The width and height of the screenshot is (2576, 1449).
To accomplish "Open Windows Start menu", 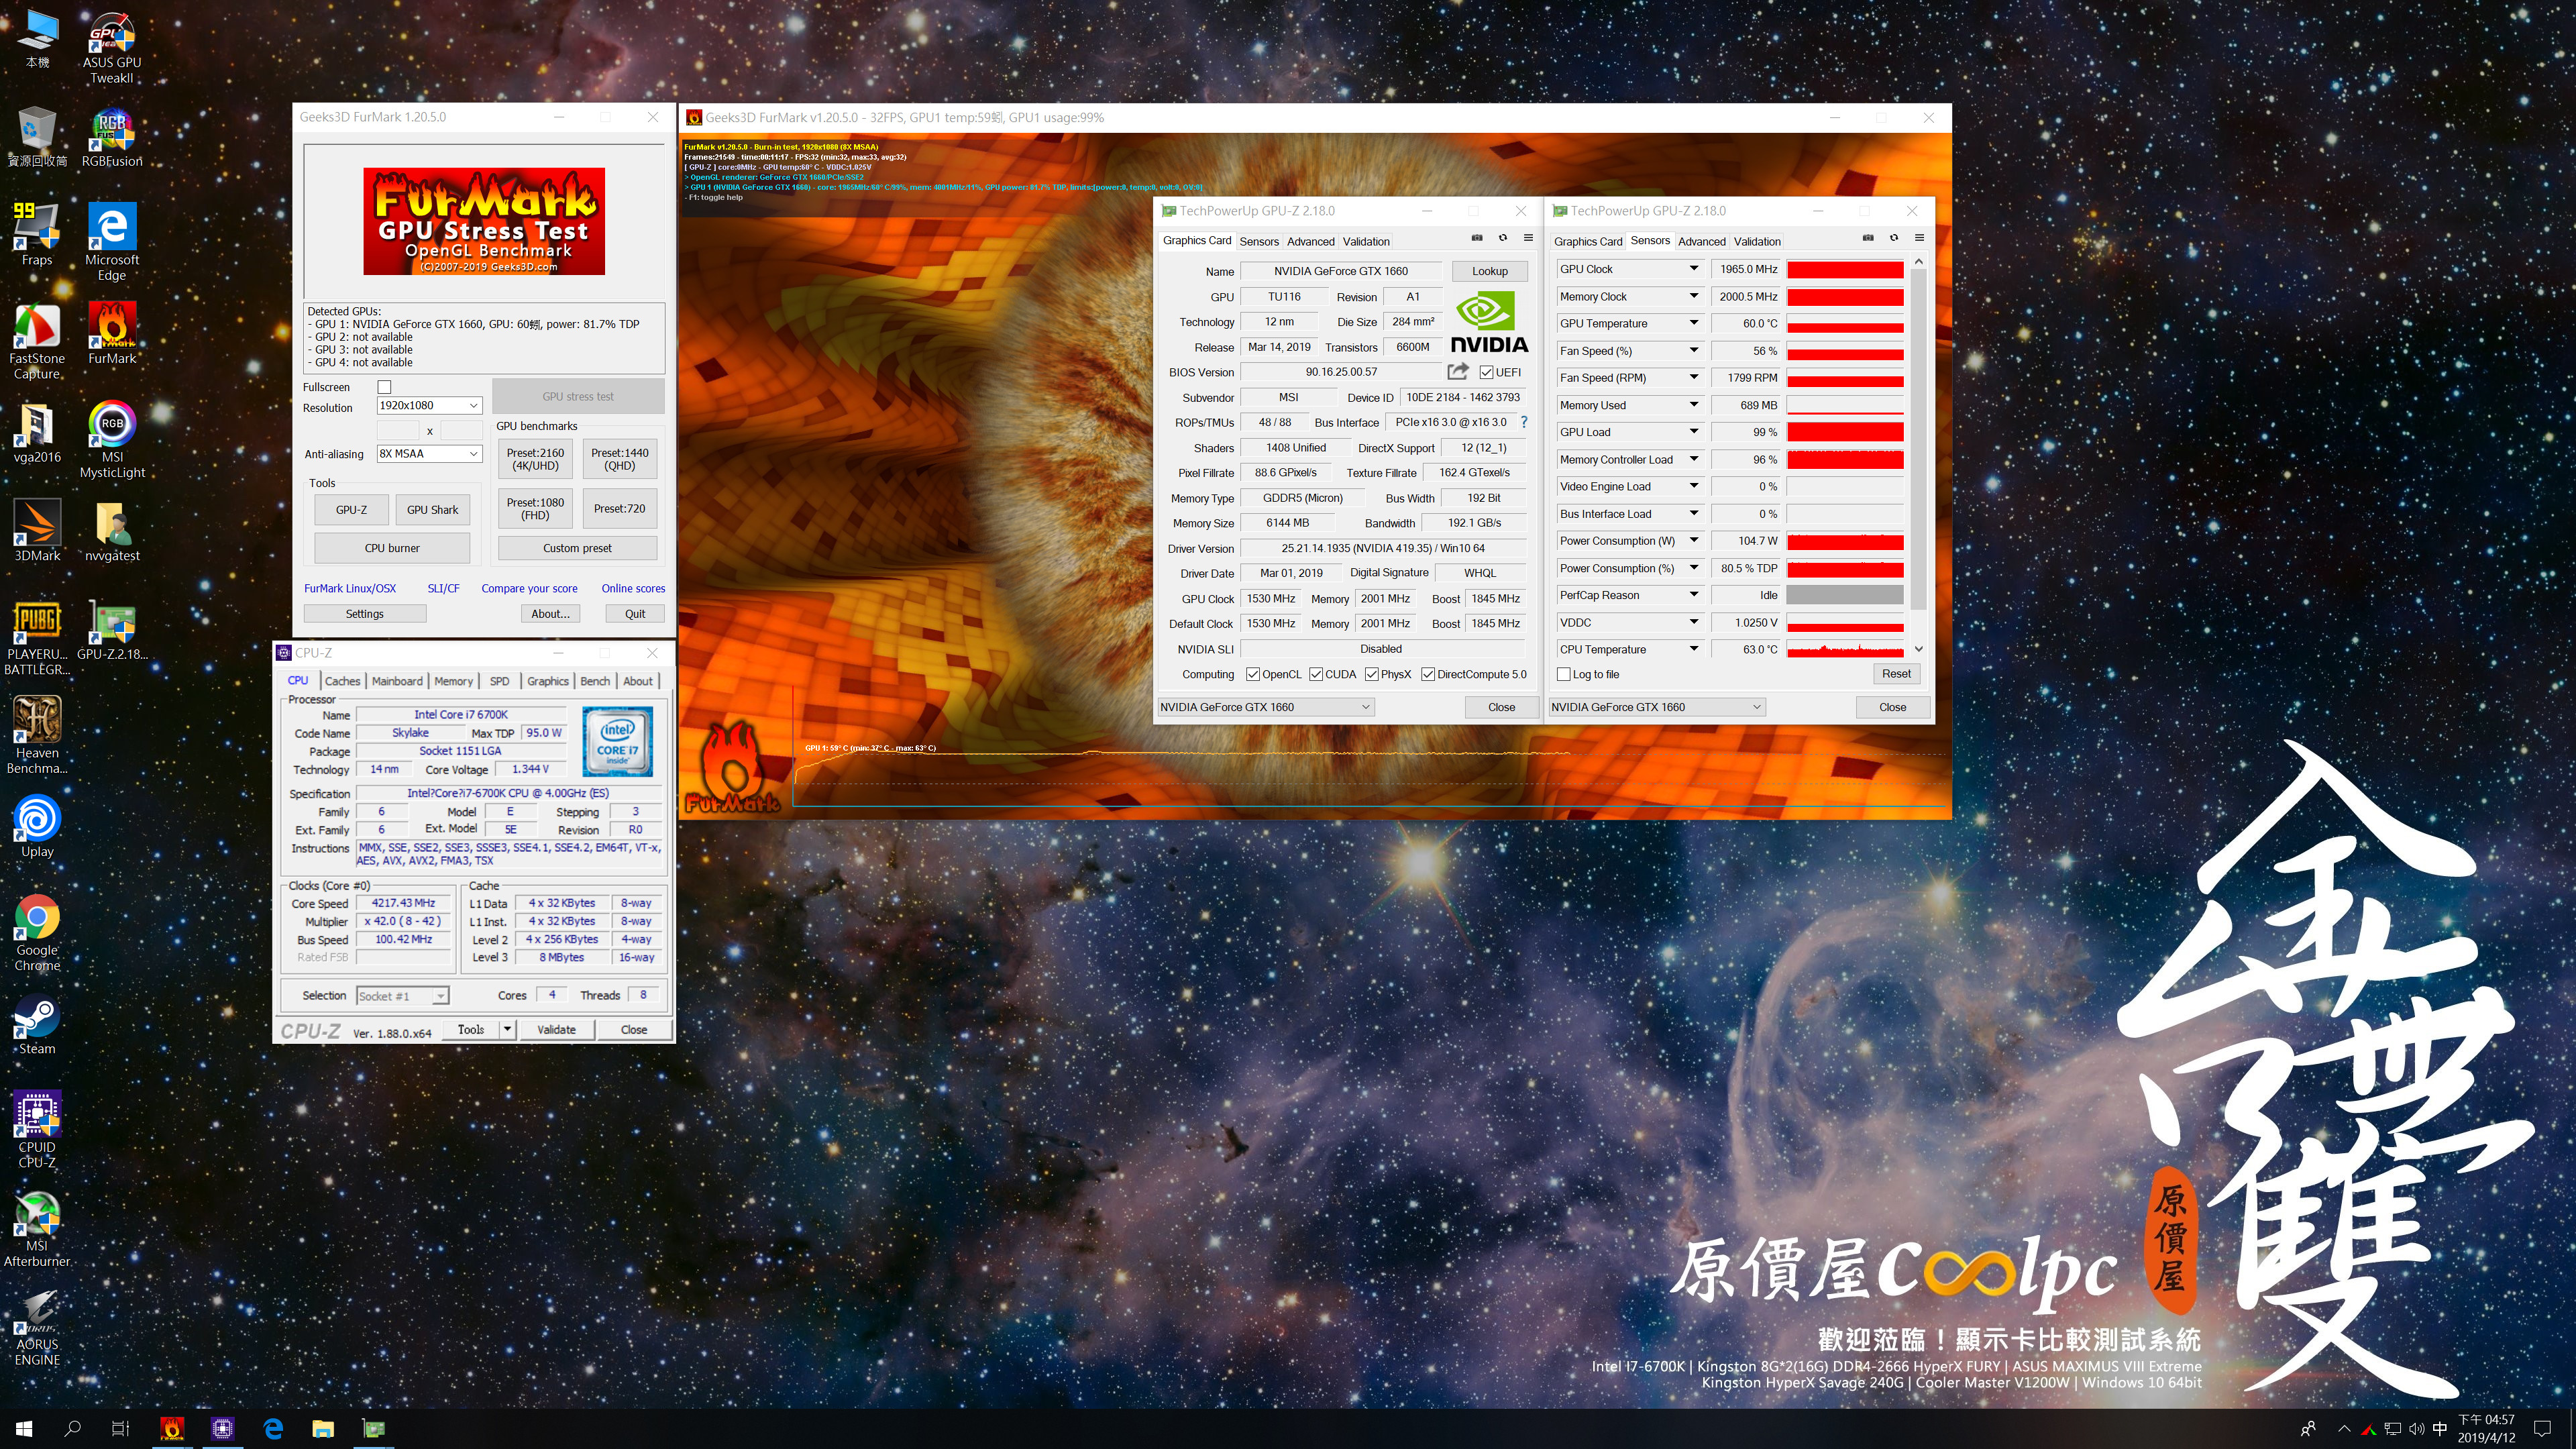I will 24,1428.
